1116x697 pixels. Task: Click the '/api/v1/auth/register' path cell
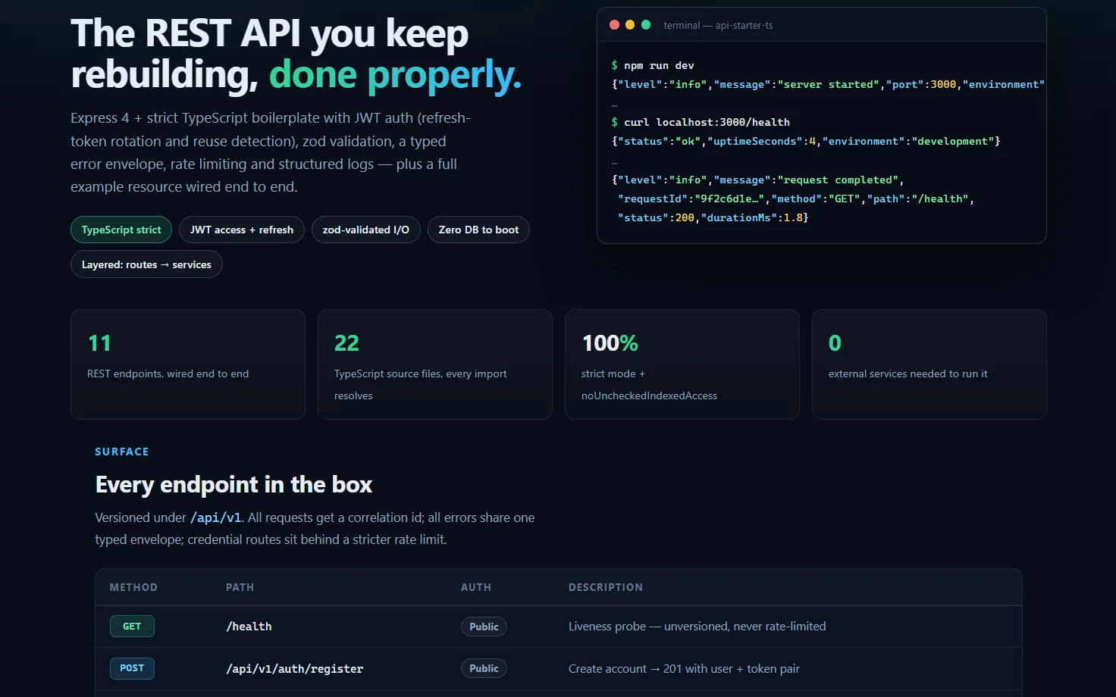click(294, 669)
